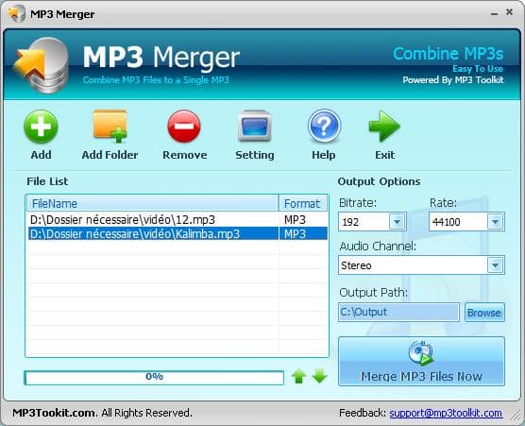Minimize the MP3 Merger window

click(494, 14)
